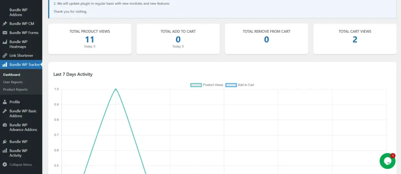This screenshot has height=174, width=401.
Task: Click the Collapse Menu arrow icon
Action: point(5,165)
